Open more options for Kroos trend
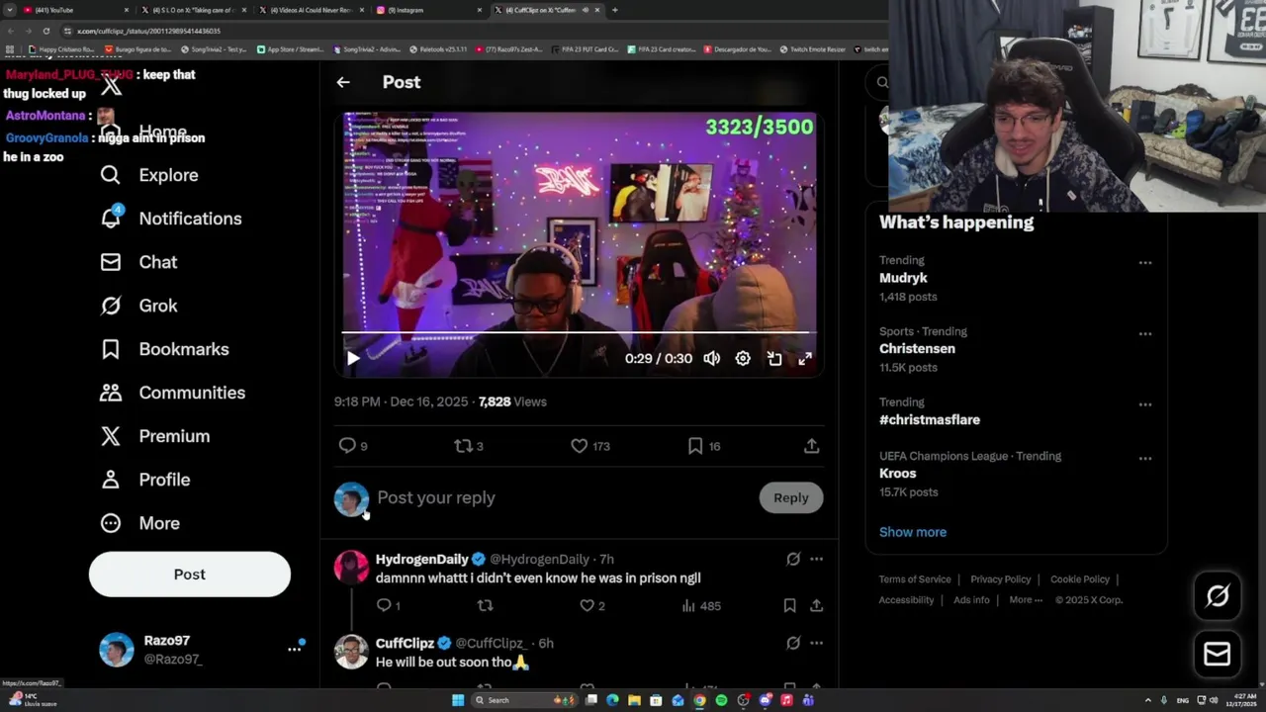Image resolution: width=1266 pixels, height=712 pixels. pyautogui.click(x=1144, y=458)
